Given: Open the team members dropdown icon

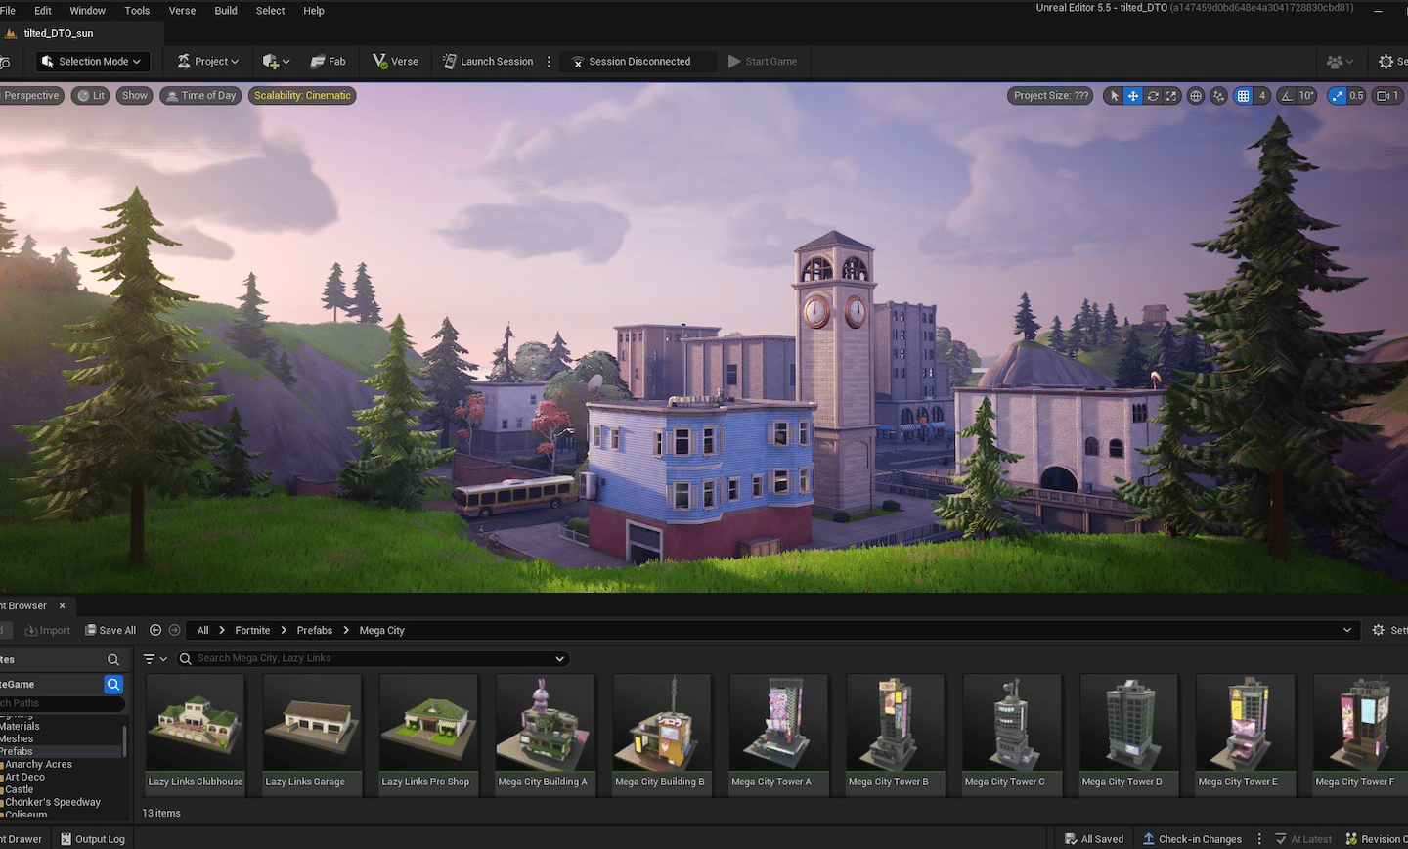Looking at the screenshot, I should (x=1340, y=62).
